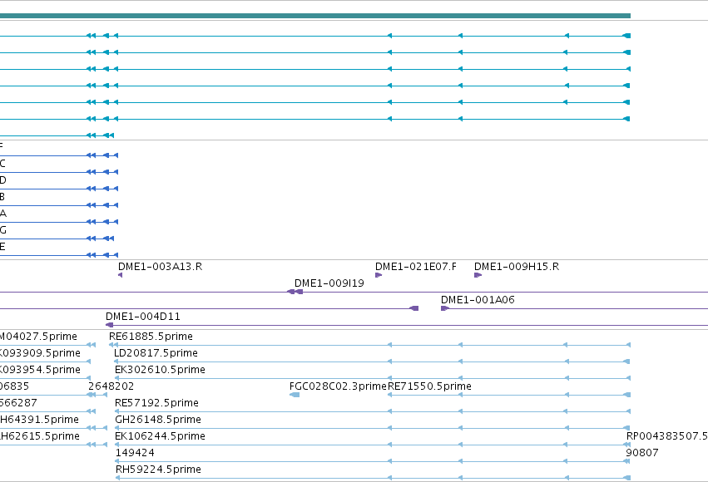This screenshot has height=482, width=708.
Task: Select the CDS row labeled E
Action: coord(59,255)
